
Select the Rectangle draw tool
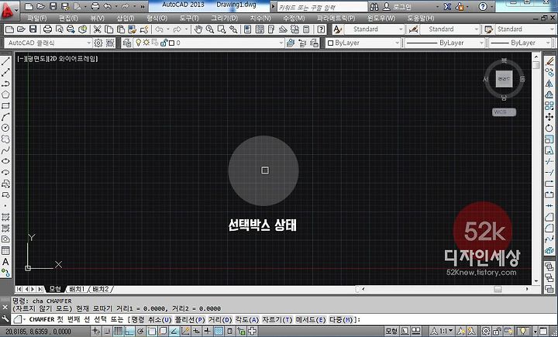[5, 105]
